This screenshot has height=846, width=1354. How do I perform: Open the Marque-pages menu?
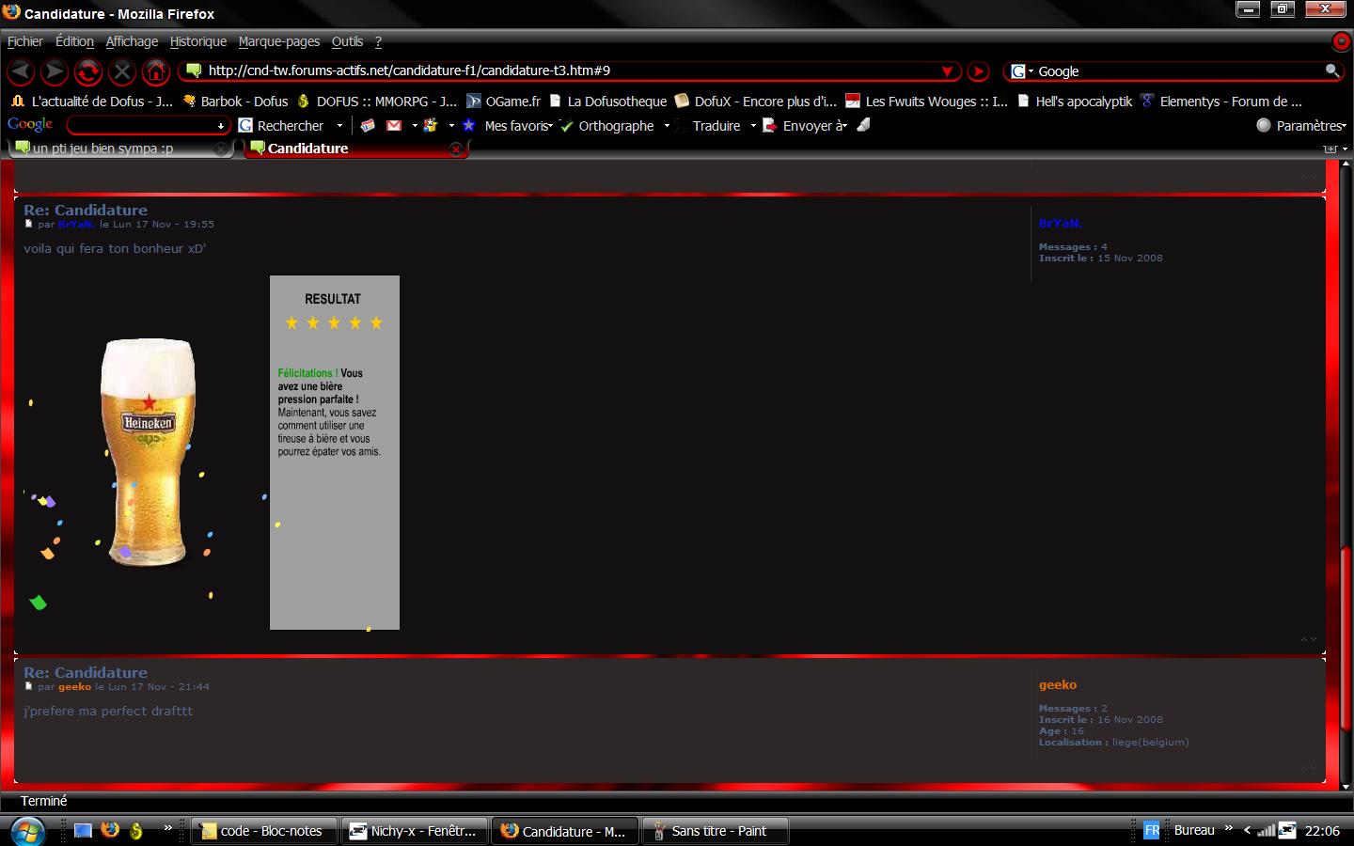pyautogui.click(x=279, y=41)
